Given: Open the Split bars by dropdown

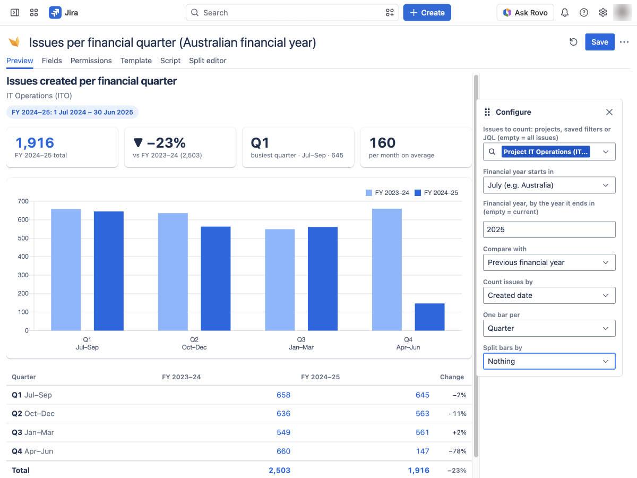Looking at the screenshot, I should pyautogui.click(x=549, y=361).
